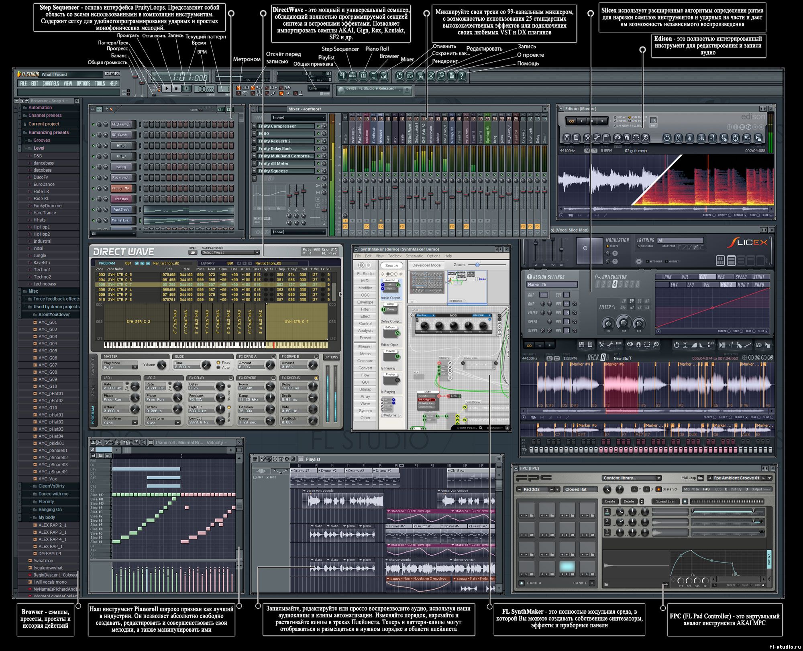The height and width of the screenshot is (651, 803).
Task: Open the CHANNELS menu
Action: click(51, 83)
